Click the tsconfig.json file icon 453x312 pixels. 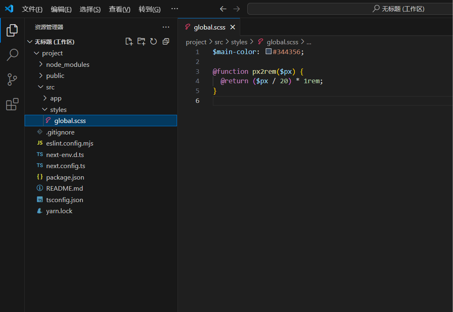pyautogui.click(x=40, y=200)
